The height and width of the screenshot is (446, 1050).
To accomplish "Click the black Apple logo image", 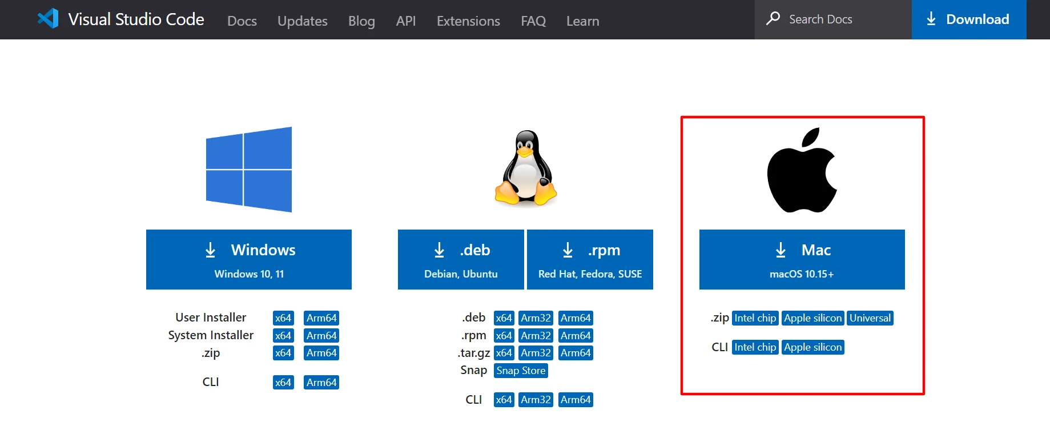I will [x=802, y=170].
